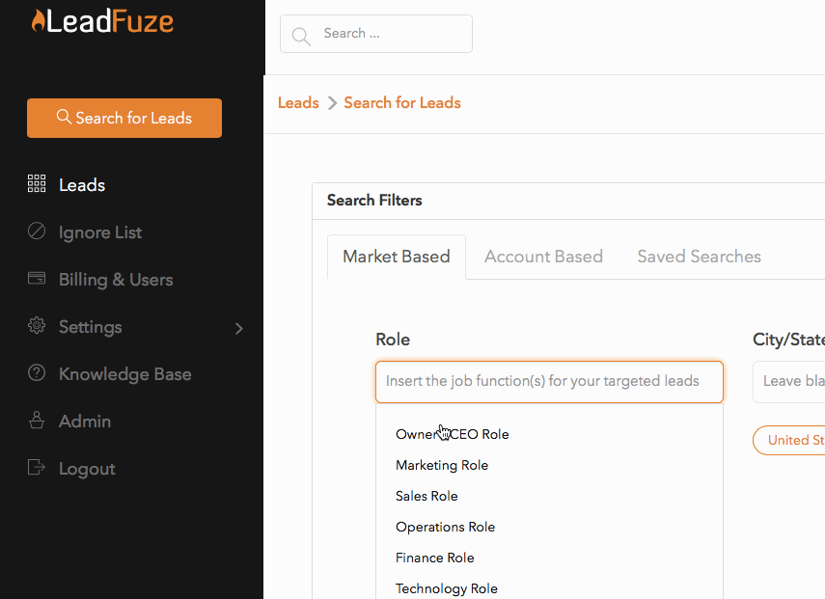This screenshot has width=825, height=599.
Task: Open Billing & Users page
Action: (116, 280)
